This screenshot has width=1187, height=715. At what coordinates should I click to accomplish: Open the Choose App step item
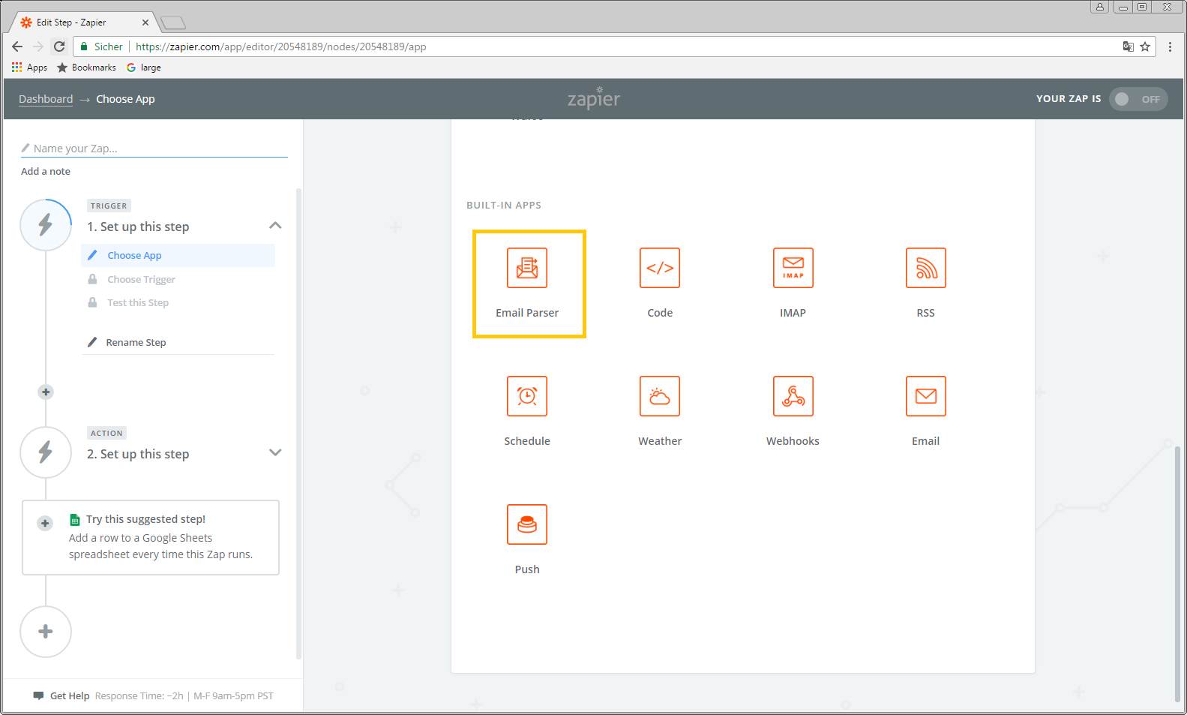click(134, 256)
